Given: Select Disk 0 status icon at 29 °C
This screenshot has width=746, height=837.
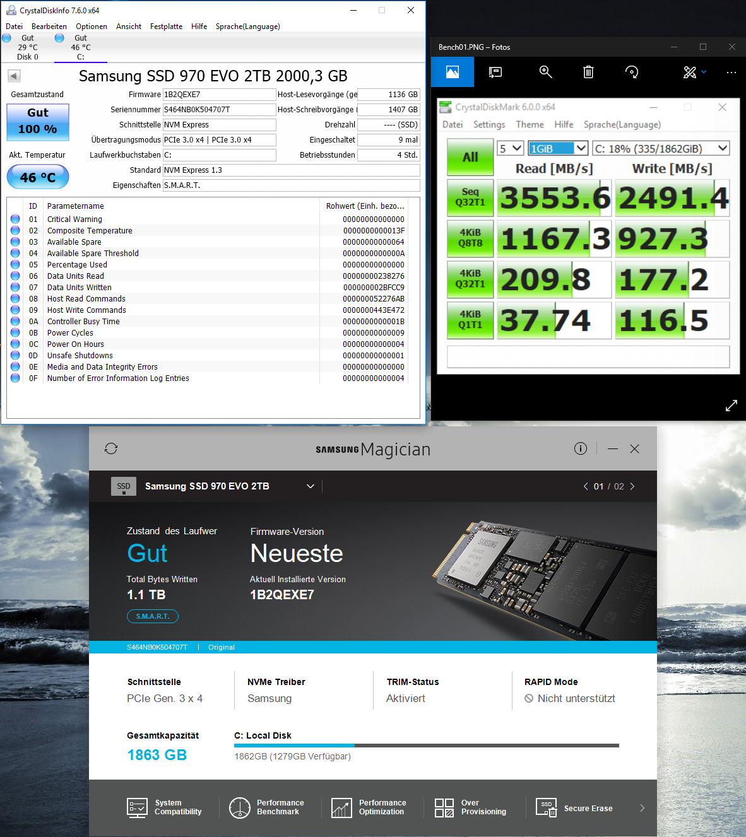Looking at the screenshot, I should (x=6, y=38).
